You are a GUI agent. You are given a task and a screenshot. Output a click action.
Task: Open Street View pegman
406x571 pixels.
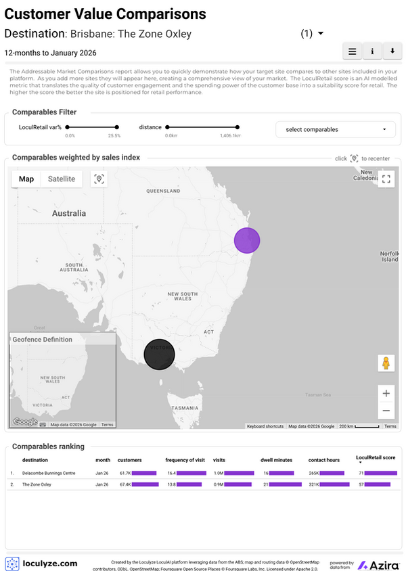[x=386, y=363]
